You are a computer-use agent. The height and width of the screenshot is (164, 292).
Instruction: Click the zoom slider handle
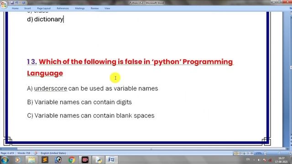coord(279,153)
